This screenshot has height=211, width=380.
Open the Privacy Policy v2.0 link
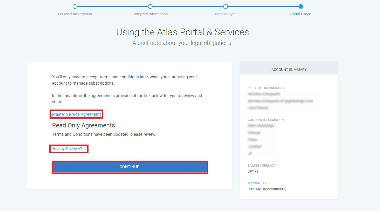click(69, 149)
